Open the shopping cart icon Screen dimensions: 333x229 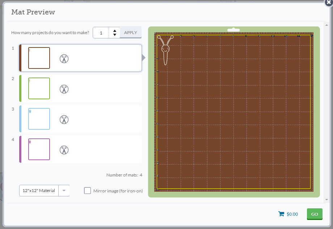point(281,214)
